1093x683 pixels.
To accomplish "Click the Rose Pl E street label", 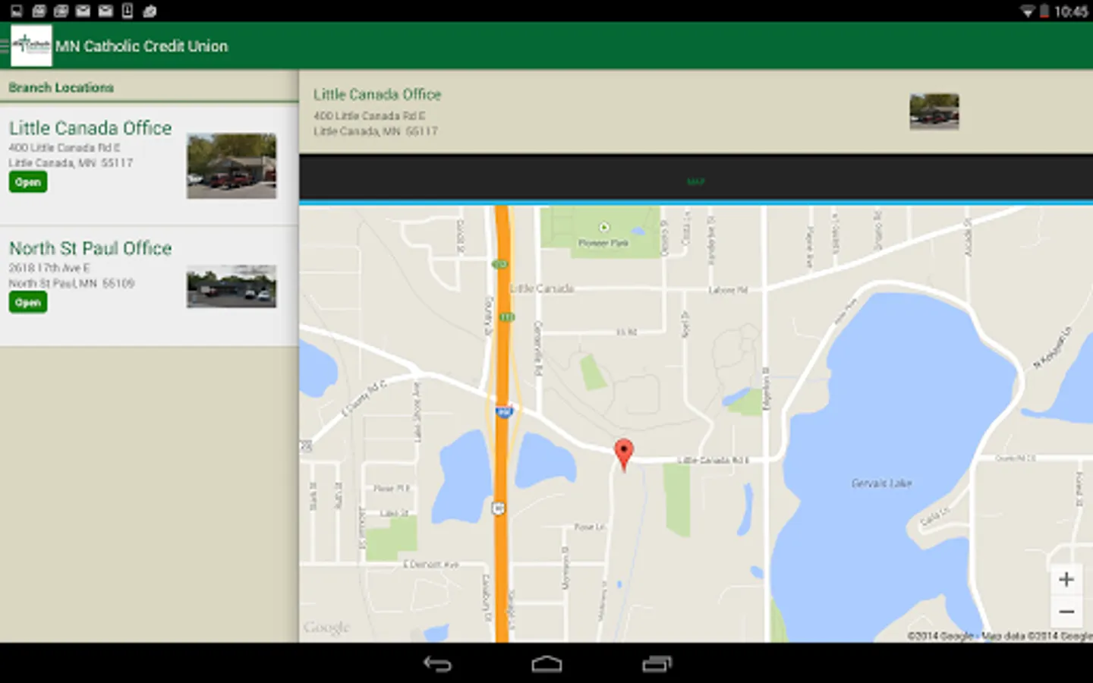I will tap(392, 488).
